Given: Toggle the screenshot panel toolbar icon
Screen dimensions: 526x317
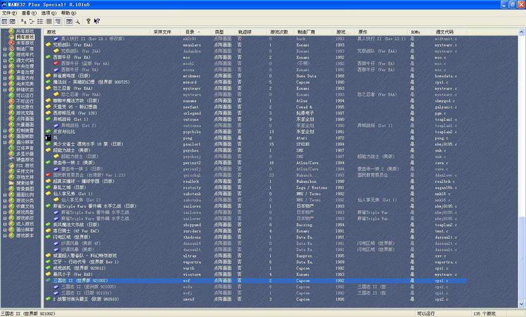Looking at the screenshot, I should [13, 22].
